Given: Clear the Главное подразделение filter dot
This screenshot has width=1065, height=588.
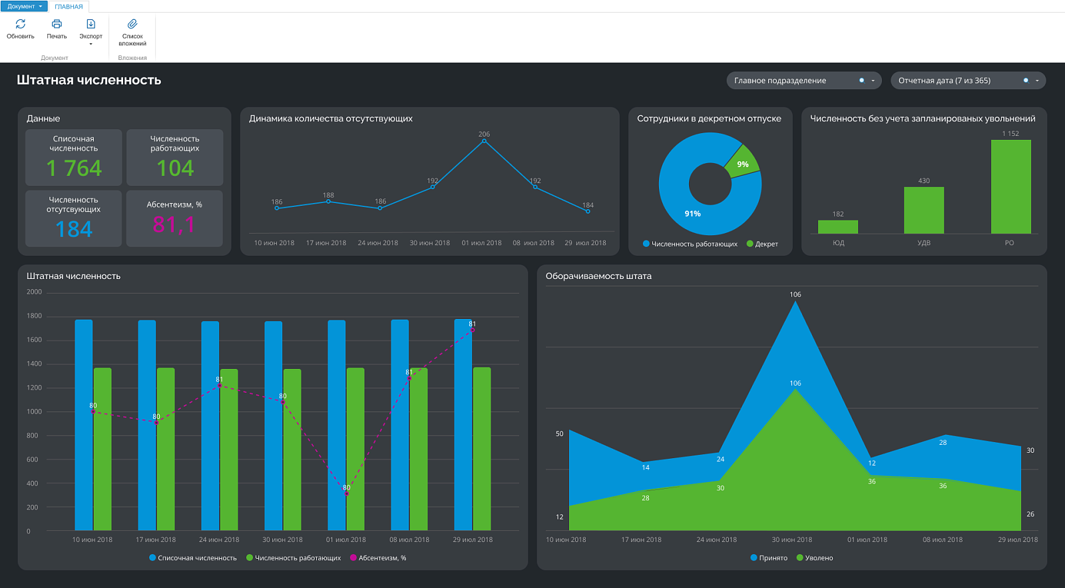Looking at the screenshot, I should click(x=861, y=81).
